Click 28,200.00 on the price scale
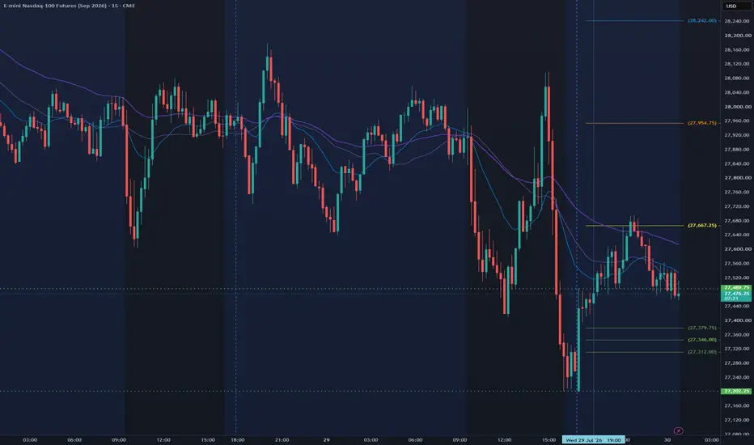Screen dimensions: 754x445 737,36
